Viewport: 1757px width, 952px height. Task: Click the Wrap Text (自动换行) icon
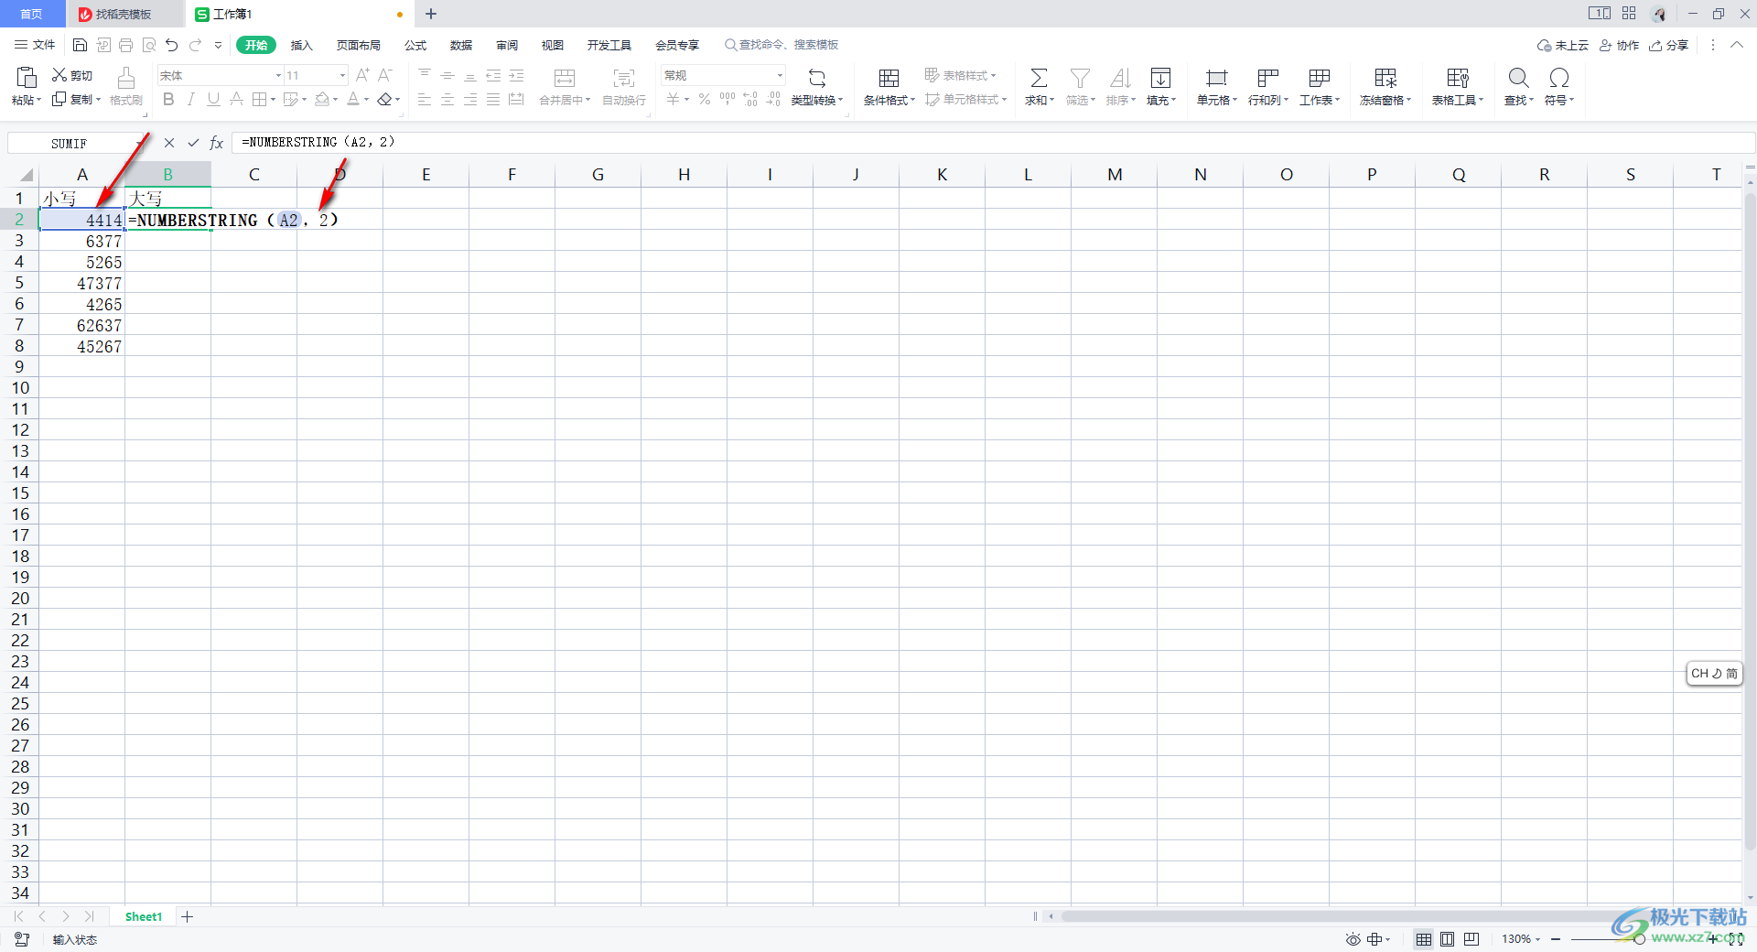pyautogui.click(x=624, y=78)
